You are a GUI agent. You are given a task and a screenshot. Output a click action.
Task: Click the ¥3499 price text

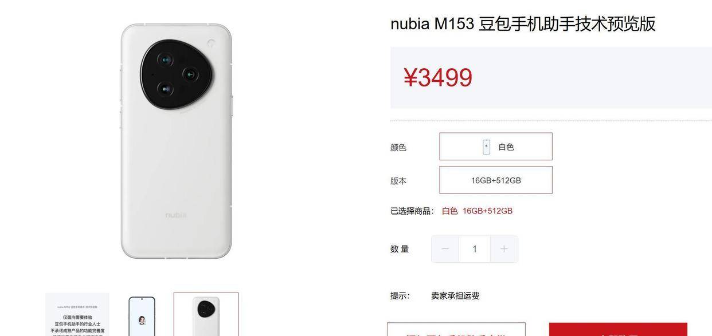pyautogui.click(x=438, y=78)
